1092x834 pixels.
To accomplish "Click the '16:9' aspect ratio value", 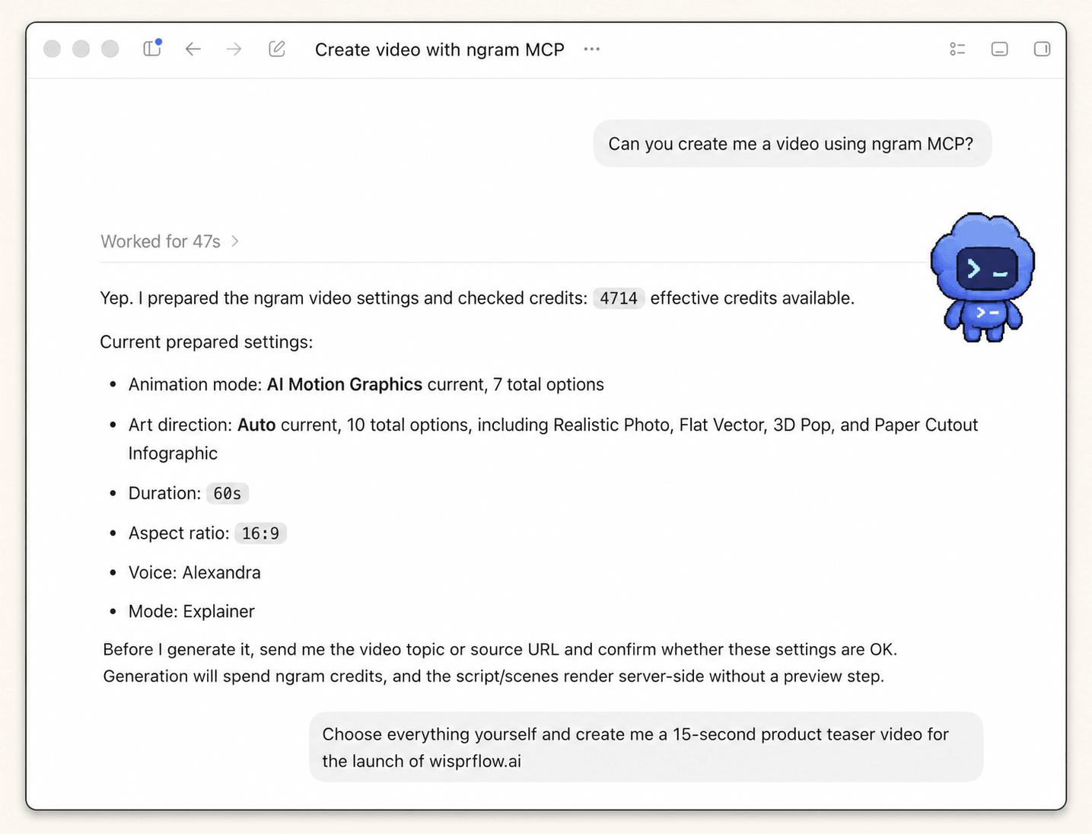I will 260,533.
